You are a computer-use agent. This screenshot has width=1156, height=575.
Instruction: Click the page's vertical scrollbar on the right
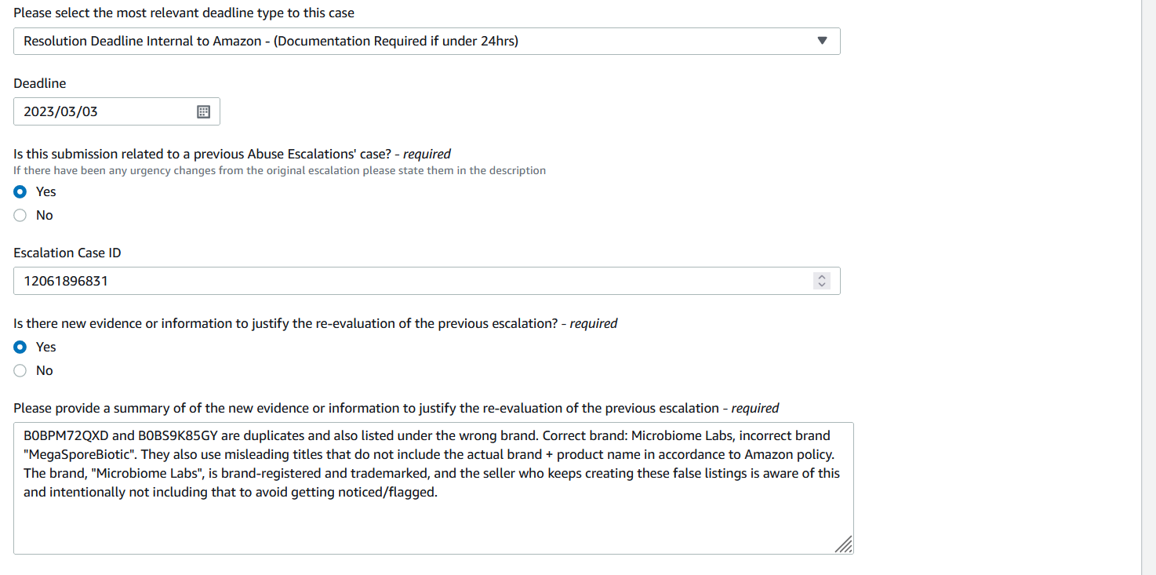(1148, 287)
